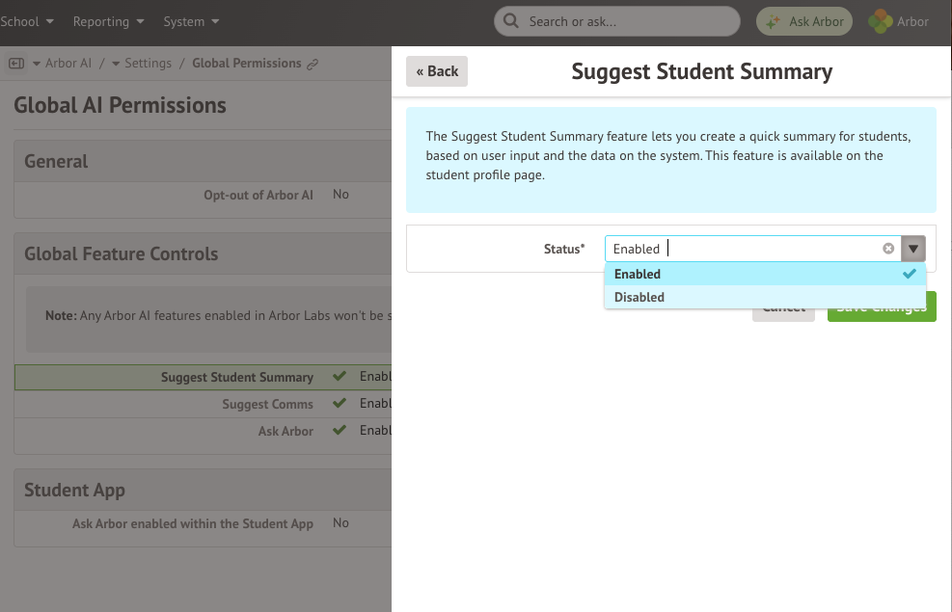Click green checkmark next to Suggest Comms
This screenshot has height=612, width=952.
tap(339, 404)
